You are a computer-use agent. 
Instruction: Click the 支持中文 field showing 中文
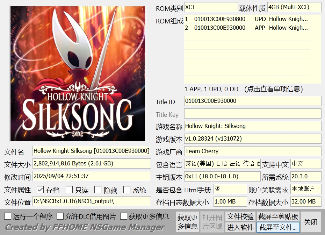click(x=306, y=164)
